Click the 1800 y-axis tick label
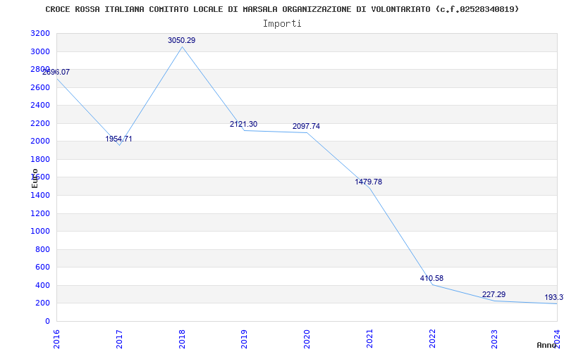The image size is (564, 352). tap(40, 160)
